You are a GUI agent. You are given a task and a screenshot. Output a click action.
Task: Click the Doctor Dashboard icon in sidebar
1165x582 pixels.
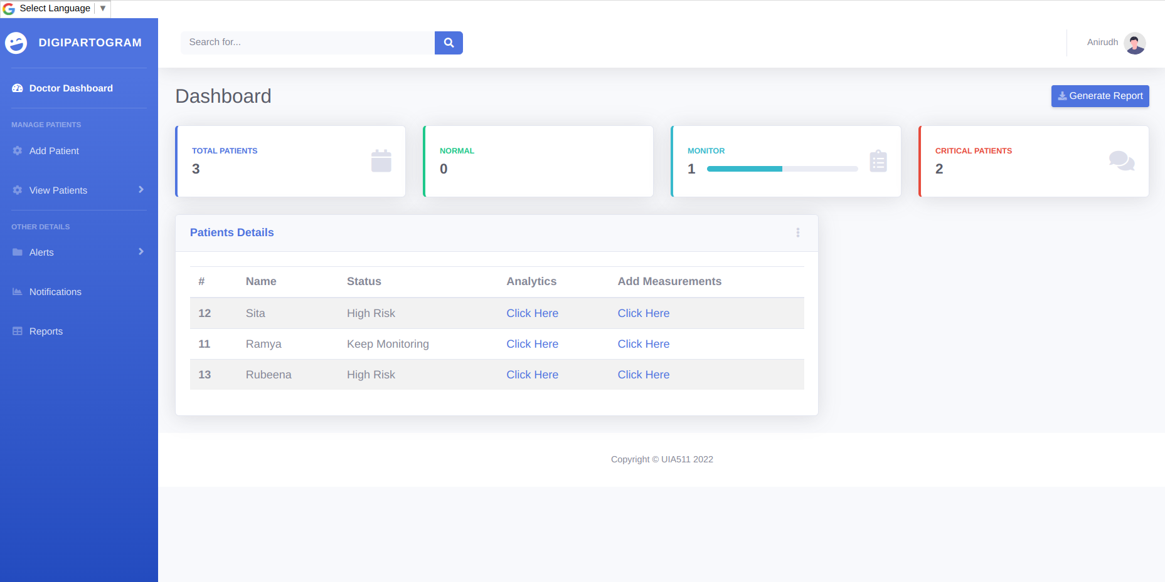pyautogui.click(x=17, y=88)
